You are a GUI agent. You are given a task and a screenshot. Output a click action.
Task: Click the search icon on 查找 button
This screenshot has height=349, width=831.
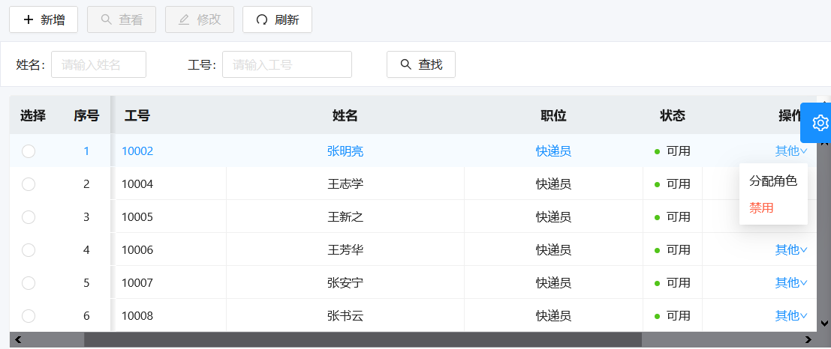[x=406, y=64]
